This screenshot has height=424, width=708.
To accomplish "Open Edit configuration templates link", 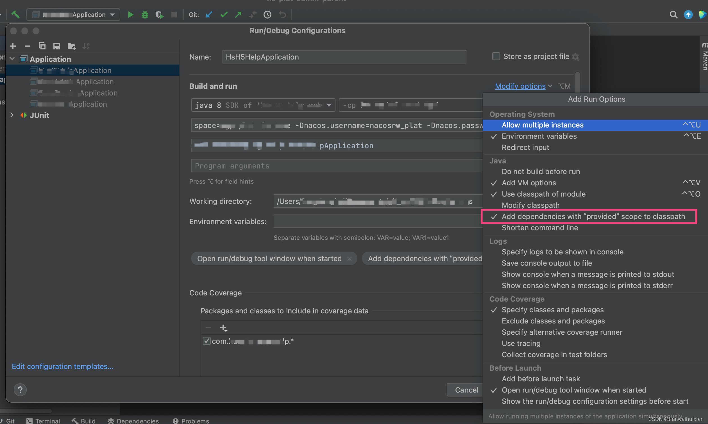I will 62,366.
